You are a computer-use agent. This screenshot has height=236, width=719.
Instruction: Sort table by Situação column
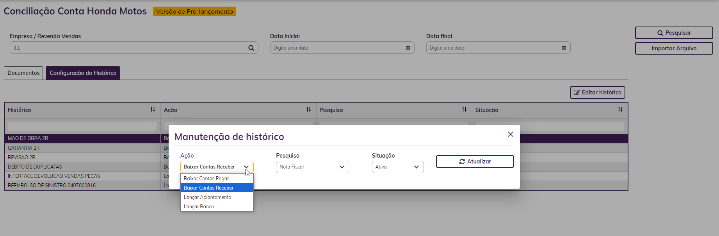coord(620,110)
